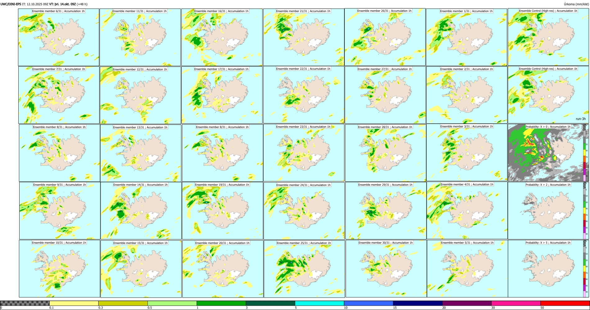Click the Úrkoma (mm/klst) unit label
Viewport: 590px width, 310px height.
[x=576, y=4]
